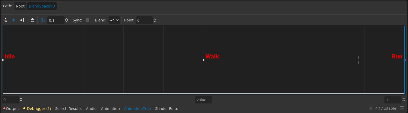Click the snap value stepper arrows
Image resolution: width=408 pixels, height=113 pixels.
67,20
